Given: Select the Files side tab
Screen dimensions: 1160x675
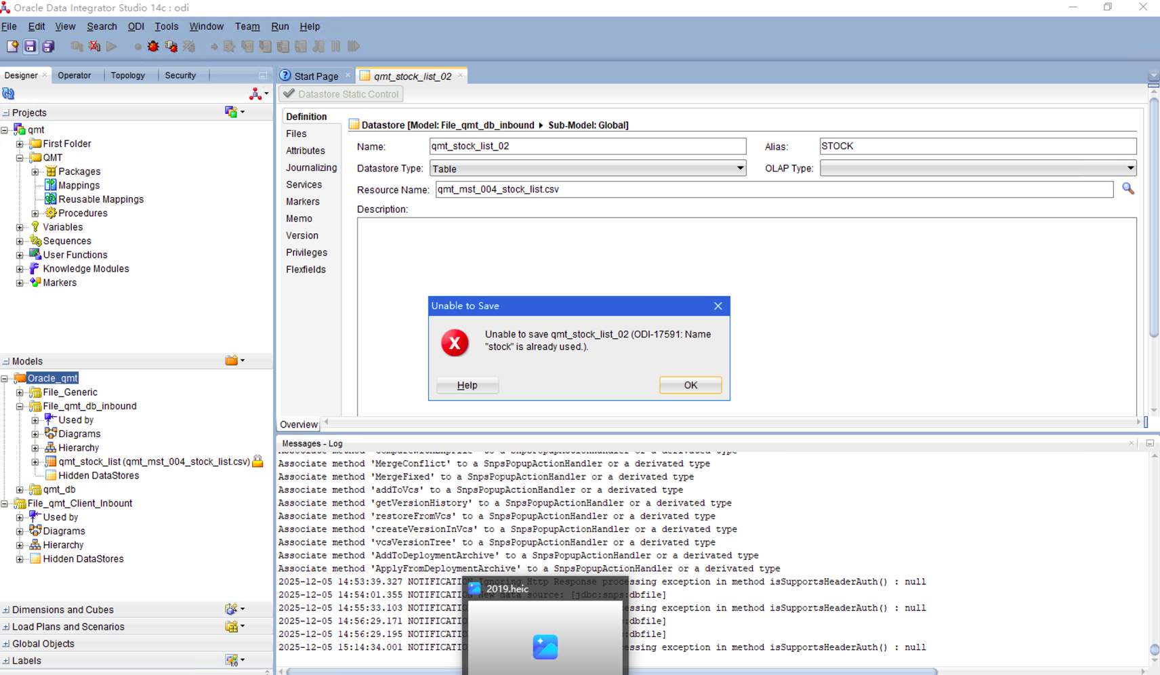Looking at the screenshot, I should tap(296, 134).
